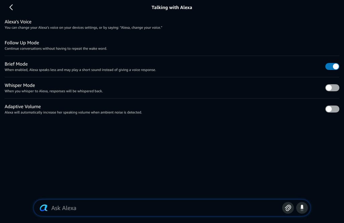Image resolution: width=344 pixels, height=223 pixels.
Task: Click the paperclip attachment icon
Action: pos(288,208)
